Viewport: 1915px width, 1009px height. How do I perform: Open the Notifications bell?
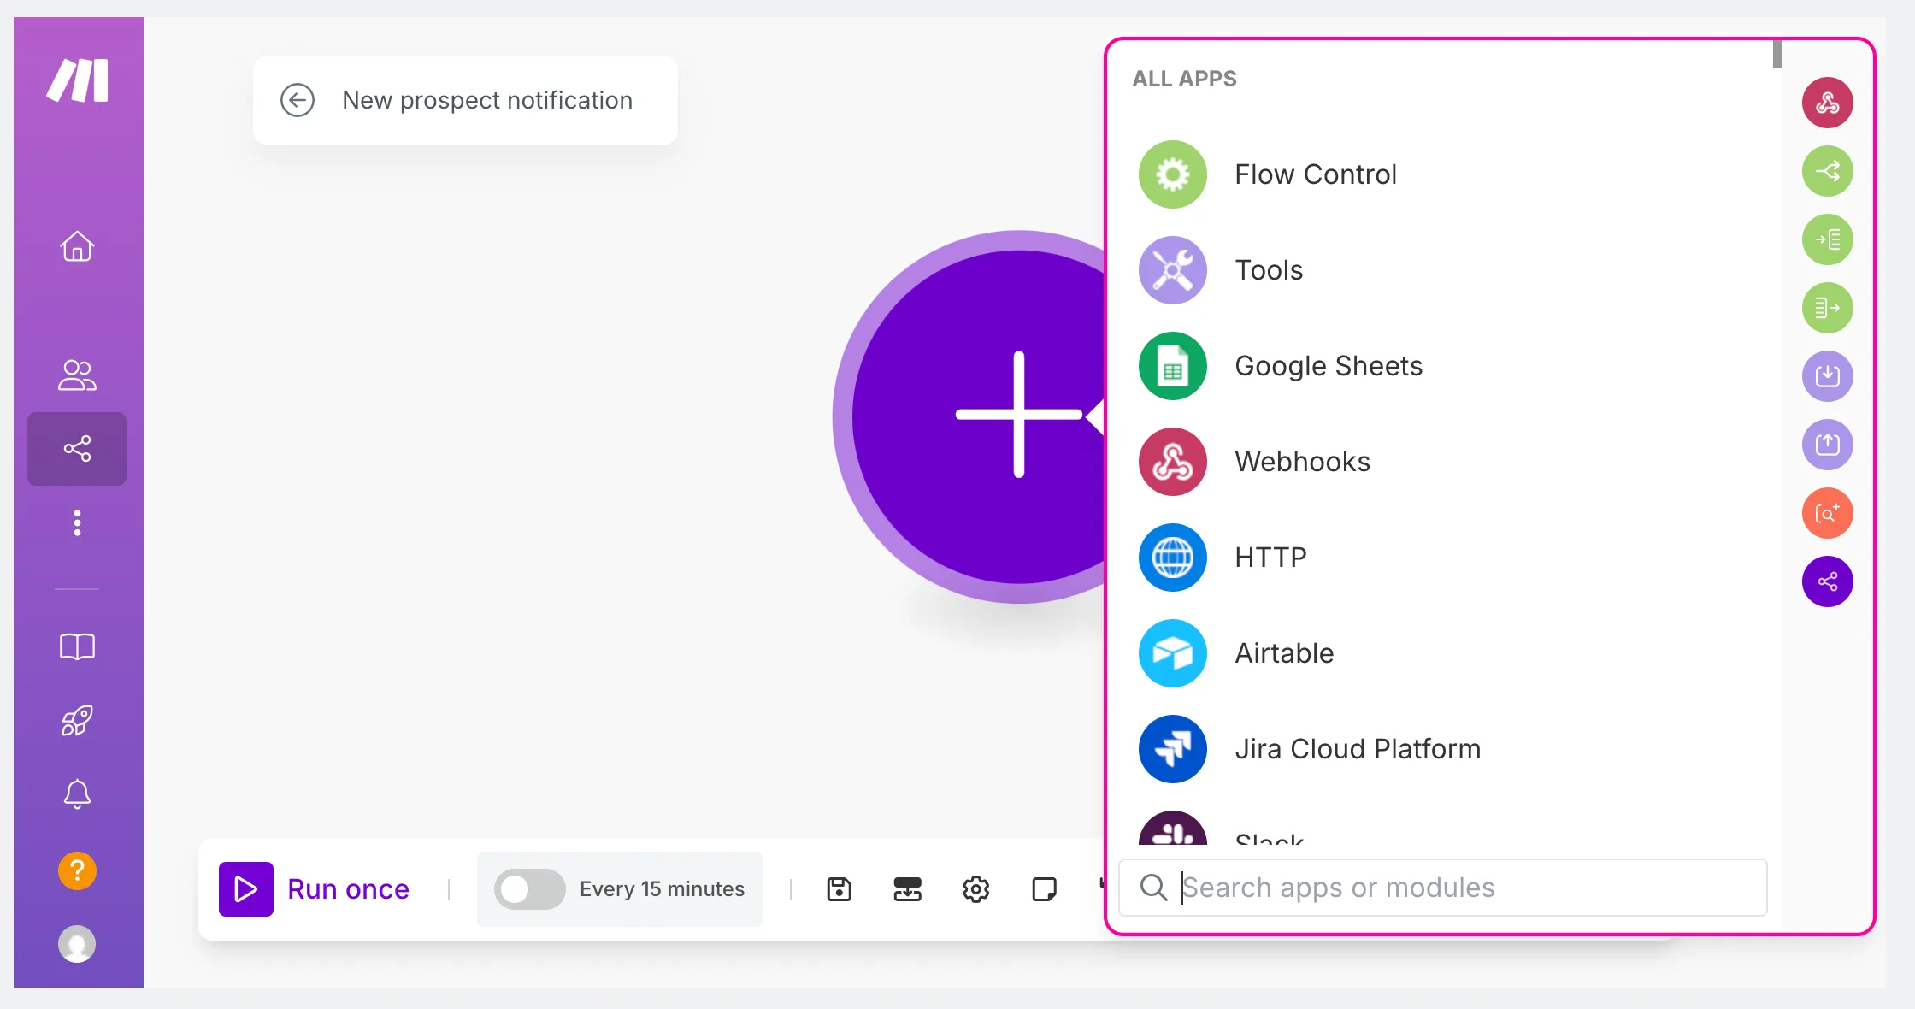pyautogui.click(x=77, y=794)
